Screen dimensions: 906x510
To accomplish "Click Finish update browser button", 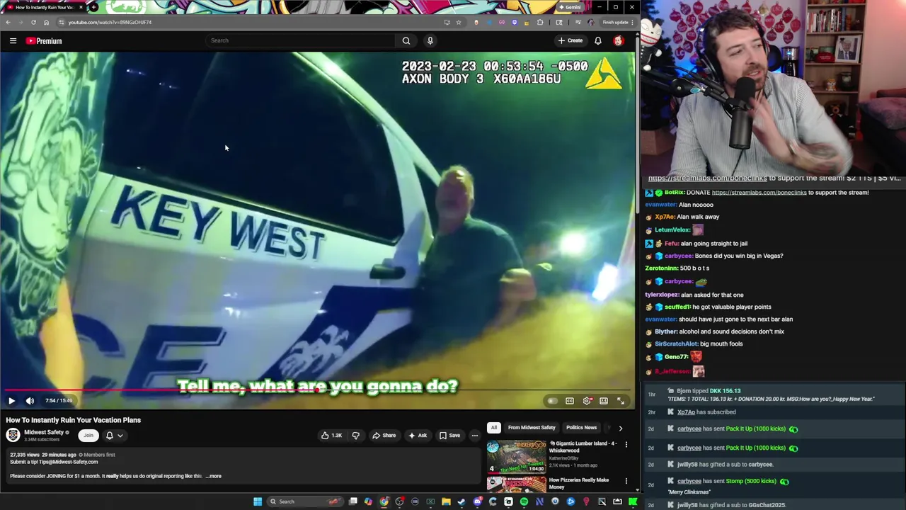I will click(617, 22).
